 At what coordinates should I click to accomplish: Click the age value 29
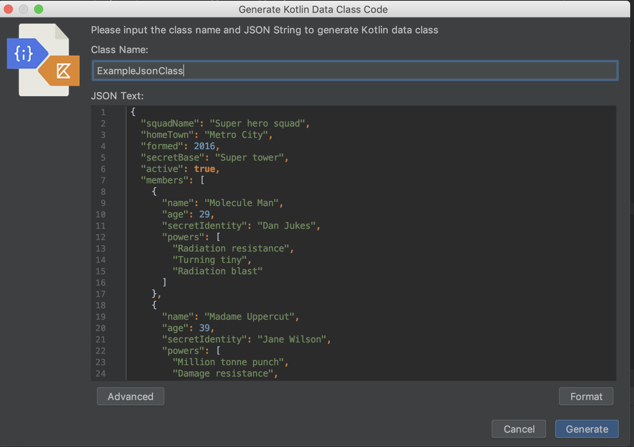pyautogui.click(x=205, y=214)
